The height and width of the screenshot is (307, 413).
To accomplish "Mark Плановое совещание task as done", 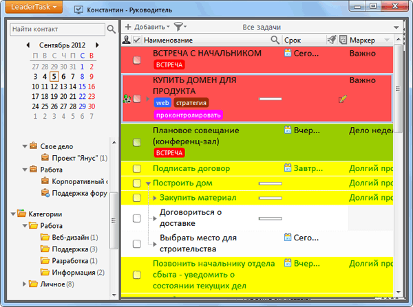I will pyautogui.click(x=137, y=142).
